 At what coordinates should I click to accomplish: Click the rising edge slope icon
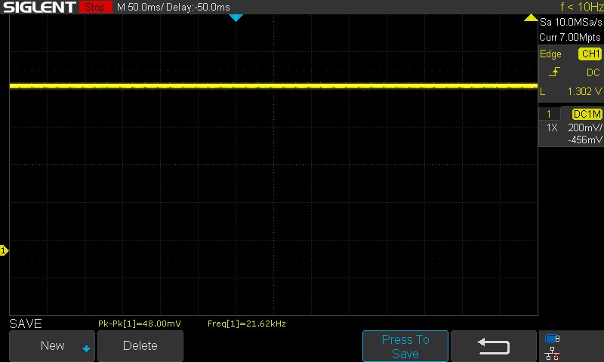tap(554, 72)
